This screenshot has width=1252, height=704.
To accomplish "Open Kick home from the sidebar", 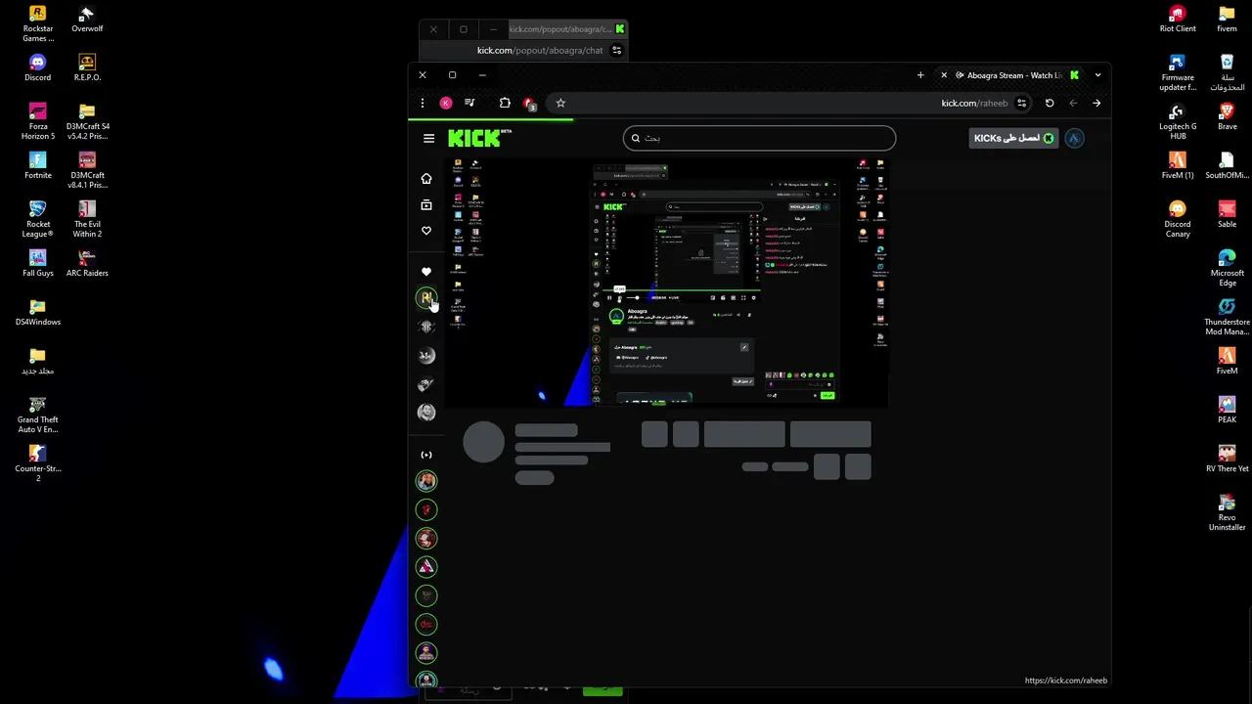I will 426,178.
